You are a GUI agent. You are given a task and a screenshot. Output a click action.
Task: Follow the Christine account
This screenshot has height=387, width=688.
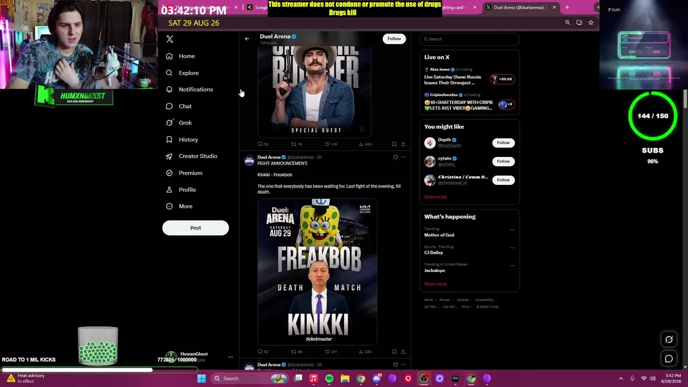(x=503, y=180)
